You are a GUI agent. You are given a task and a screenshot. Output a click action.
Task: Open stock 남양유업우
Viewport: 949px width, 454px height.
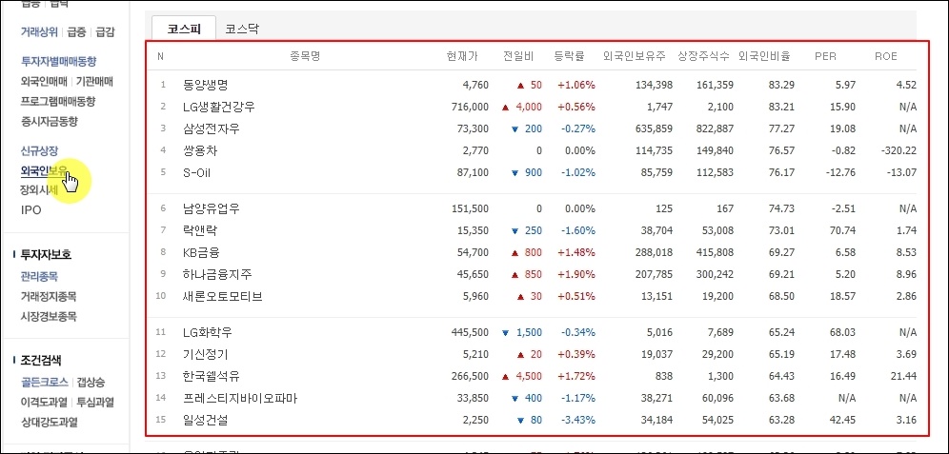point(212,209)
